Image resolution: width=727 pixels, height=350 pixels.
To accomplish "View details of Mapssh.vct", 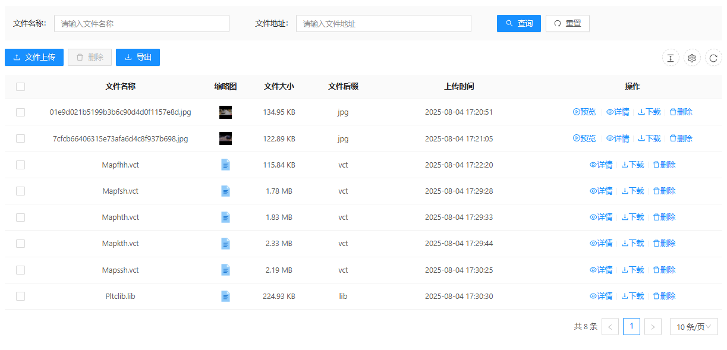I will click(x=600, y=270).
